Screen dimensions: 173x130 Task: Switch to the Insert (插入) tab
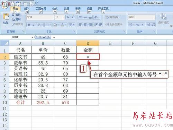(27, 9)
